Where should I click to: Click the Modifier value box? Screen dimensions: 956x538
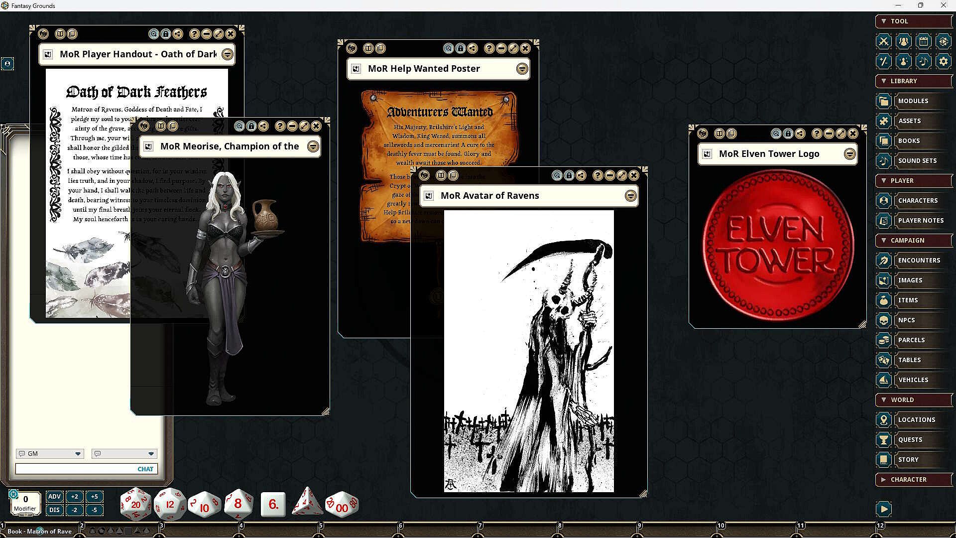25,503
